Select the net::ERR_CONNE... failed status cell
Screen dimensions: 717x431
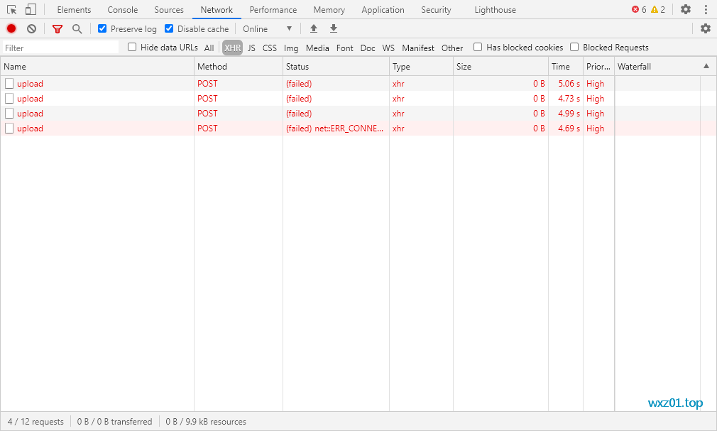click(335, 128)
